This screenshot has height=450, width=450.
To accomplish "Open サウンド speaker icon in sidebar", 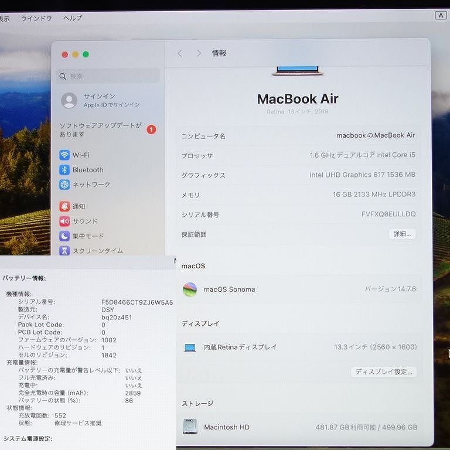I will (64, 221).
